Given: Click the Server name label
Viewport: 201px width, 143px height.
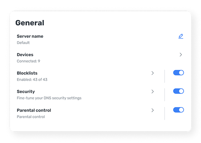Looking at the screenshot, I should point(30,36).
